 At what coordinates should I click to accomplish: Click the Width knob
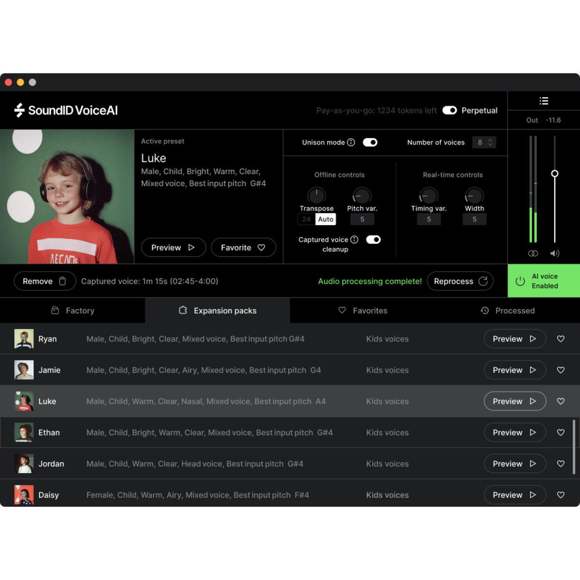click(x=474, y=196)
